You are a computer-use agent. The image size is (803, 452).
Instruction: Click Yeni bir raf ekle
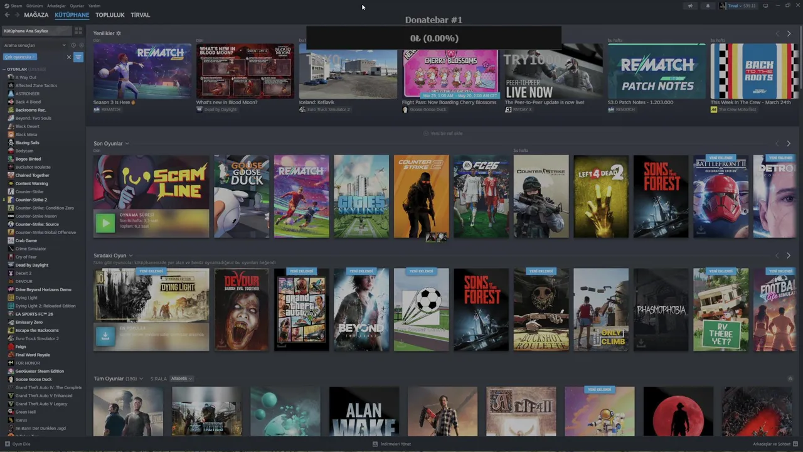[443, 134]
